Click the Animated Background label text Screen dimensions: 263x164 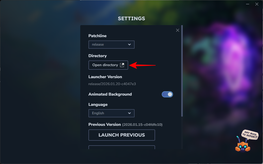click(x=110, y=94)
